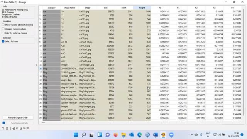247x139 pixels.
Task: Select the 'cat\Cat.jpg' image cell
Action: pos(88,46)
